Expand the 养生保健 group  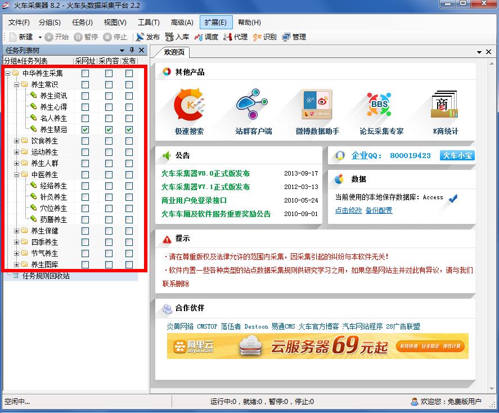click(x=16, y=231)
